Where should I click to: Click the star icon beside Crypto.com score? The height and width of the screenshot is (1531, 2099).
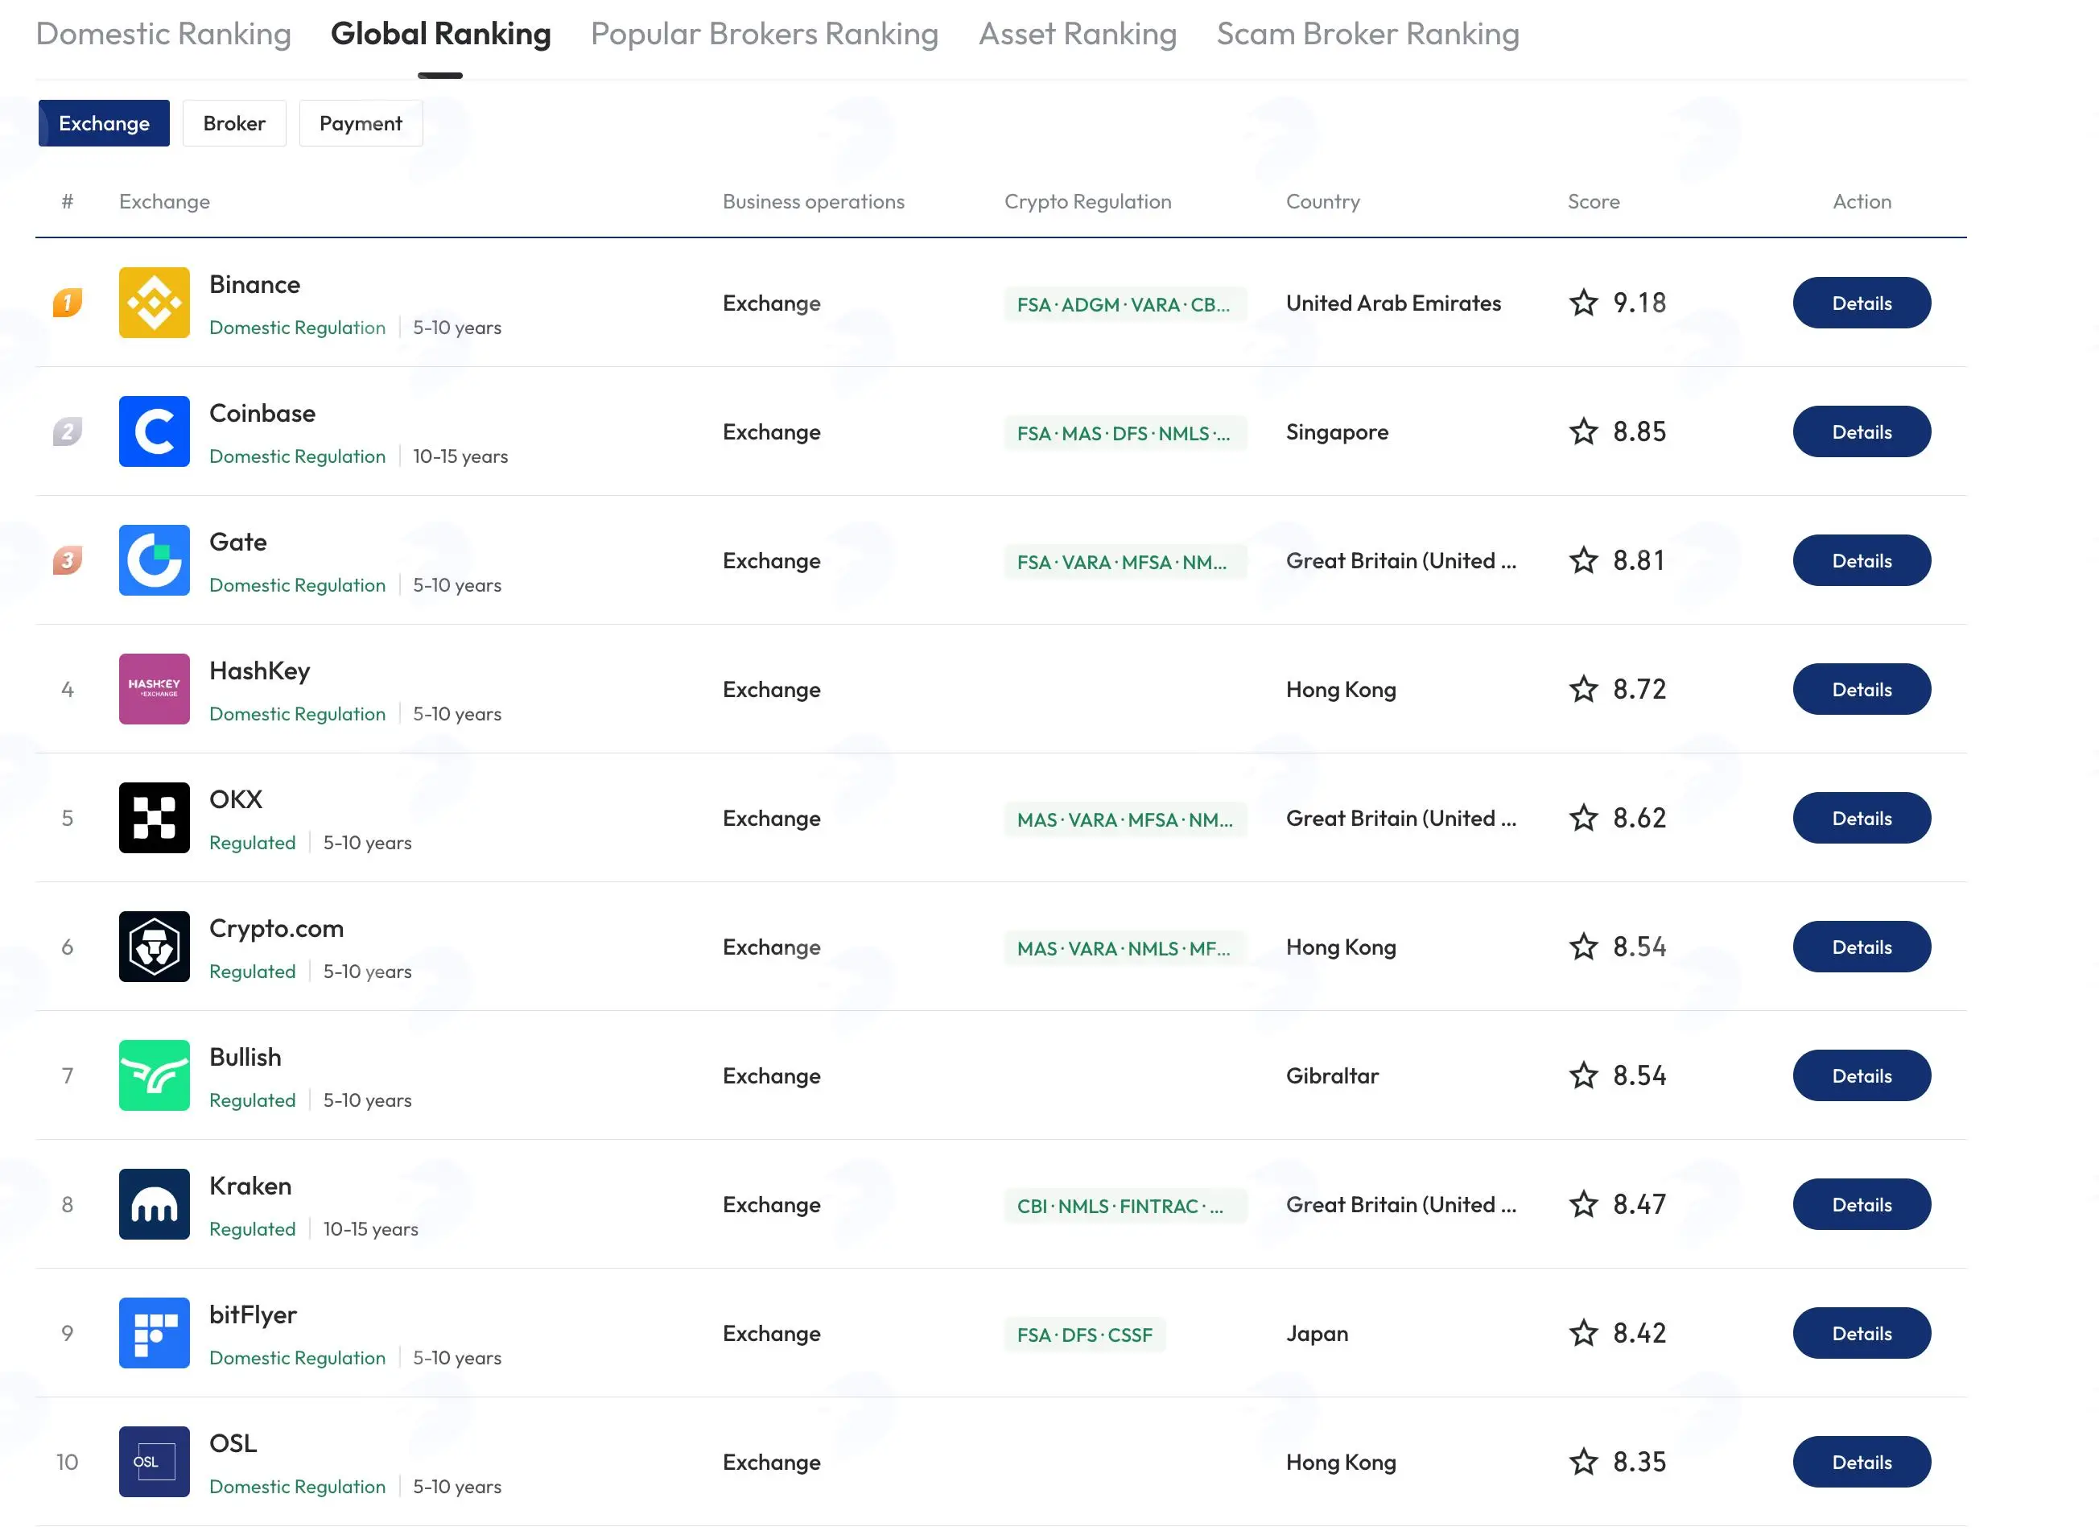pyautogui.click(x=1584, y=947)
